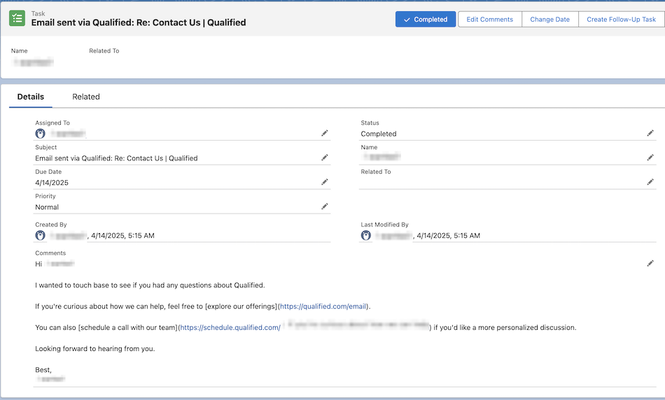Screen dimensions: 665x400
Task: Click the Subject value text
Action: point(116,158)
